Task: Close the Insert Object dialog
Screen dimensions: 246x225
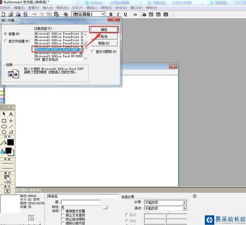Action: (114, 19)
